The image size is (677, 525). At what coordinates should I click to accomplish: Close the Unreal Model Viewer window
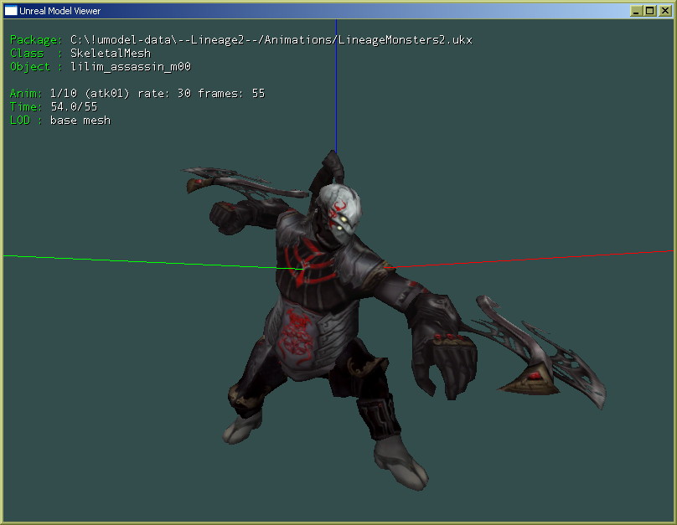(664, 11)
